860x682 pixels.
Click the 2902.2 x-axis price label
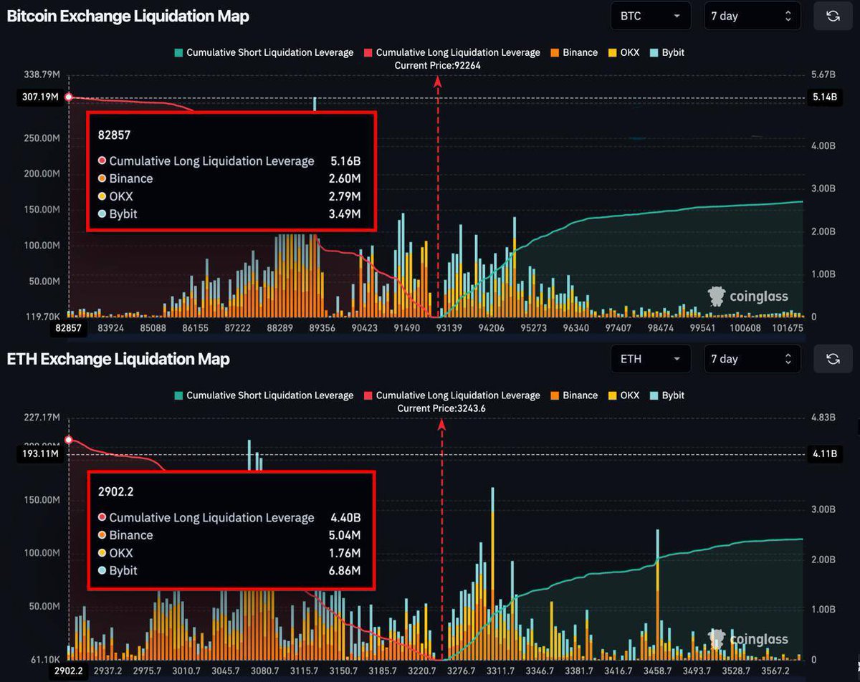pyautogui.click(x=69, y=673)
